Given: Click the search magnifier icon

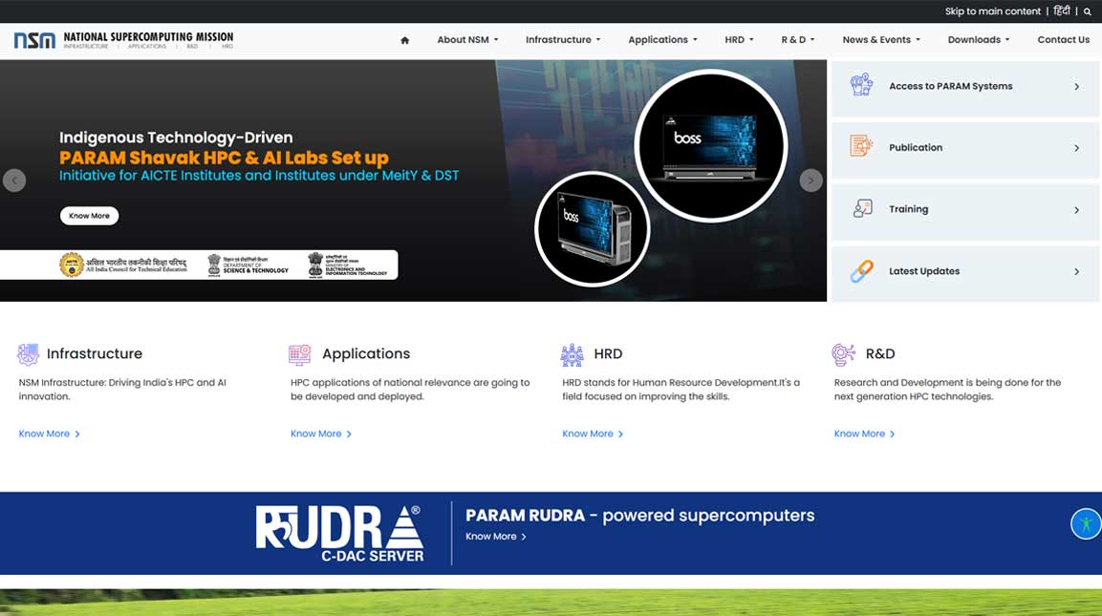Looking at the screenshot, I should tap(1087, 11).
